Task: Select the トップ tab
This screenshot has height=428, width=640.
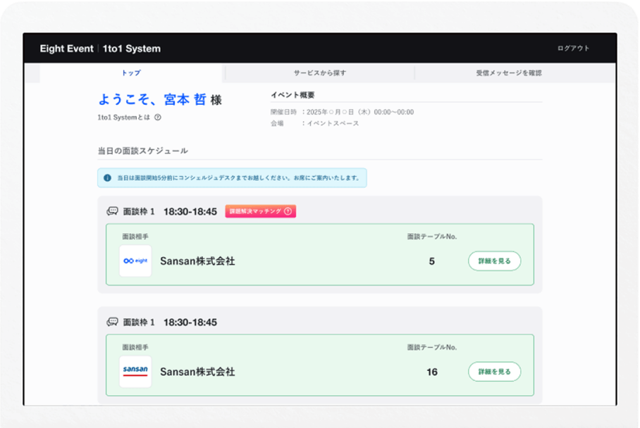Action: [x=131, y=73]
